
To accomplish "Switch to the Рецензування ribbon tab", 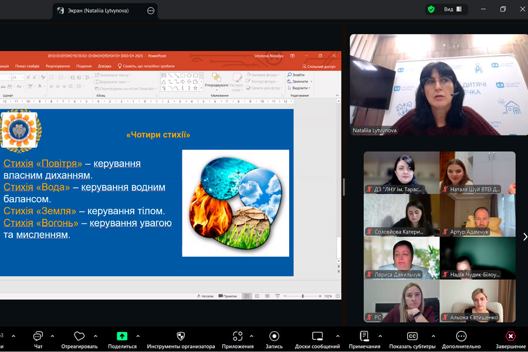I will (x=57, y=66).
